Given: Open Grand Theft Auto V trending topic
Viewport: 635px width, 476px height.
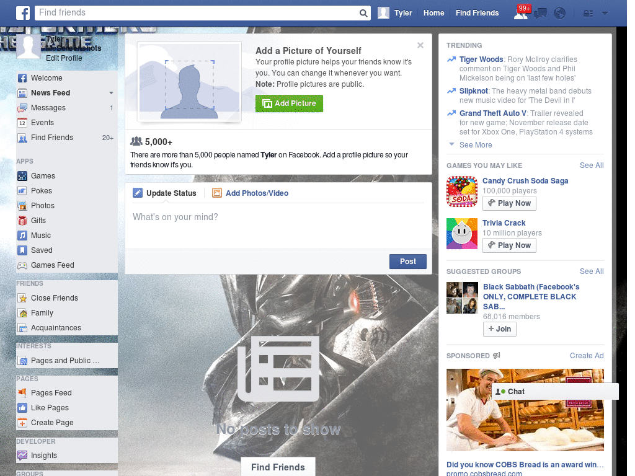Looking at the screenshot, I should (493, 113).
